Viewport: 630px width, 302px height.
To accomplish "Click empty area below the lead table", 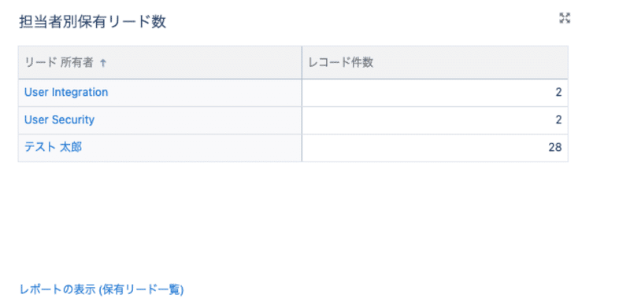I will point(293,220).
